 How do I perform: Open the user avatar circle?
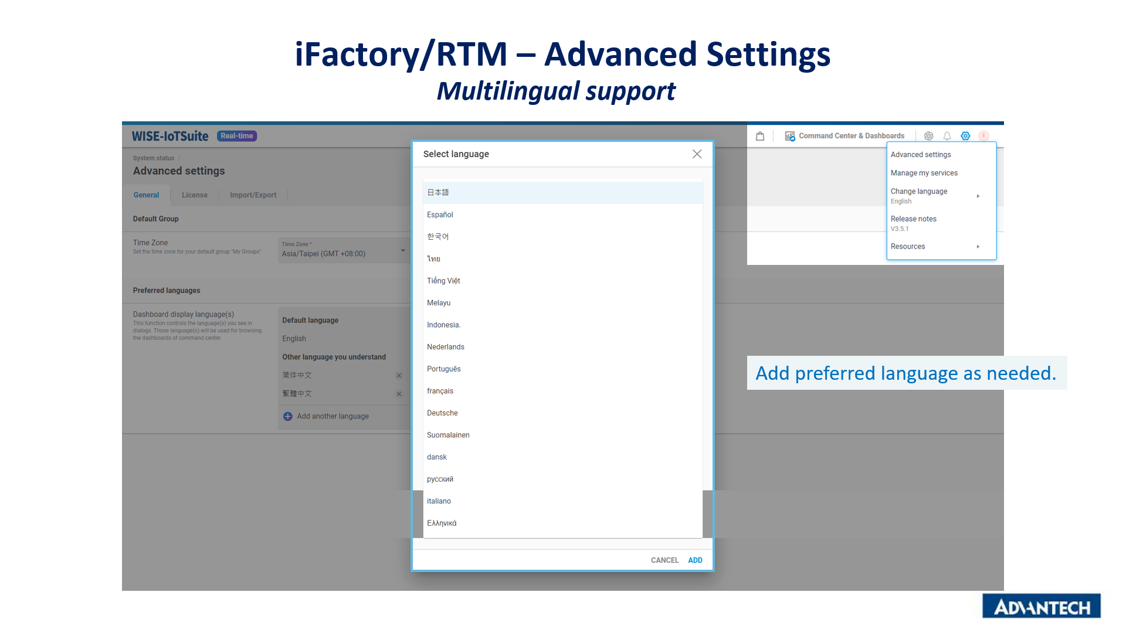[x=983, y=136]
